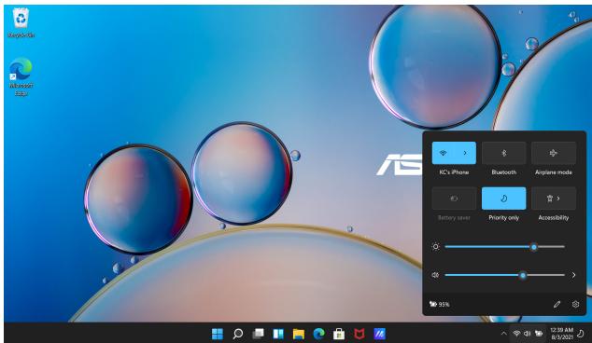Screen dimensions: 592x343
Task: Open MyASUS app on taskbar
Action: click(379, 334)
